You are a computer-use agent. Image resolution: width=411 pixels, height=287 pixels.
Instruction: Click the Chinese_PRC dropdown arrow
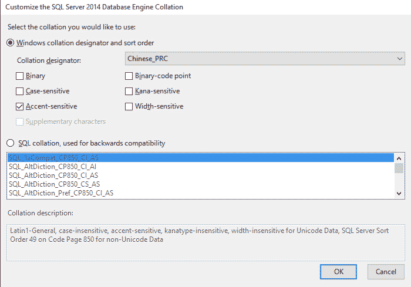pos(400,59)
